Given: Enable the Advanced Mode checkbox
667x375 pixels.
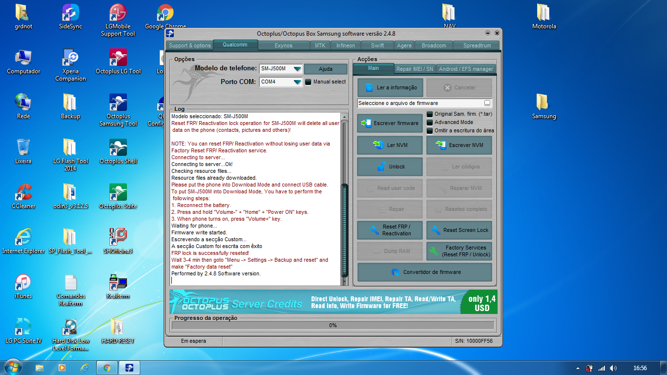Looking at the screenshot, I should [x=430, y=122].
